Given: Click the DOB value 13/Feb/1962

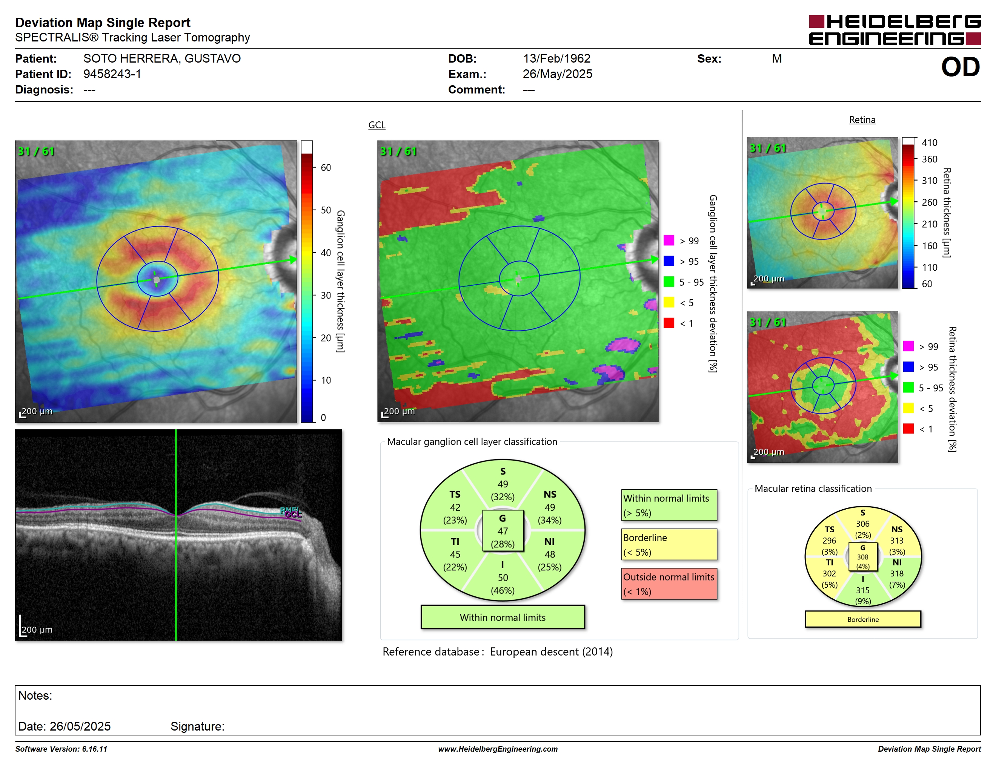Looking at the screenshot, I should tap(556, 58).
